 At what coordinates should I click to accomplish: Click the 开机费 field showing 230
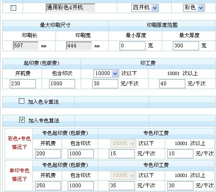pos(23,84)
